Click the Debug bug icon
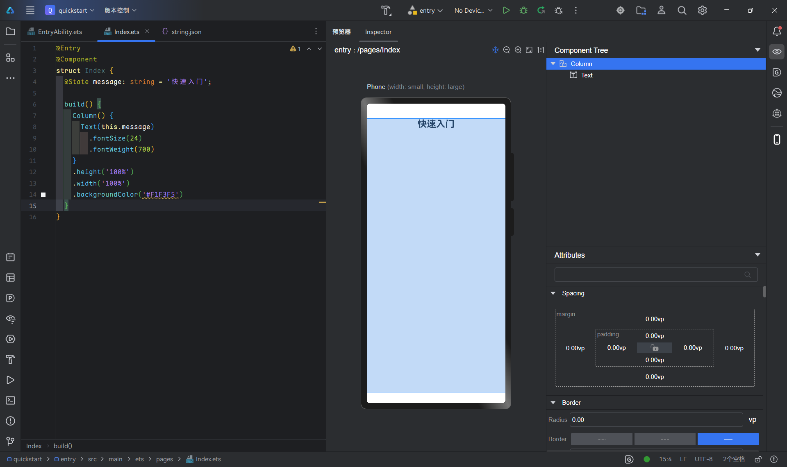The image size is (787, 467). point(523,10)
